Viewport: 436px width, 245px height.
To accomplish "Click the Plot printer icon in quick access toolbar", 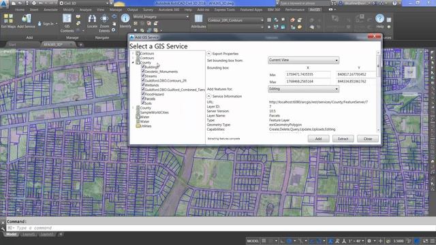I will coord(34,3).
